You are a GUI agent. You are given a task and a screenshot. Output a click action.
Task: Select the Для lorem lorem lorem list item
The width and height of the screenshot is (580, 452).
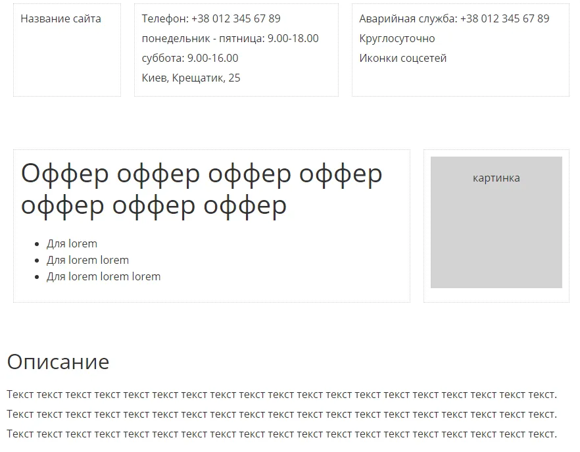coord(103,276)
